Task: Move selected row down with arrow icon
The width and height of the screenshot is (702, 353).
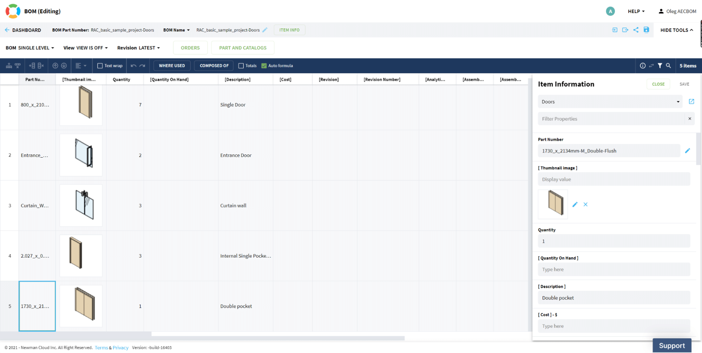Action: pos(64,66)
